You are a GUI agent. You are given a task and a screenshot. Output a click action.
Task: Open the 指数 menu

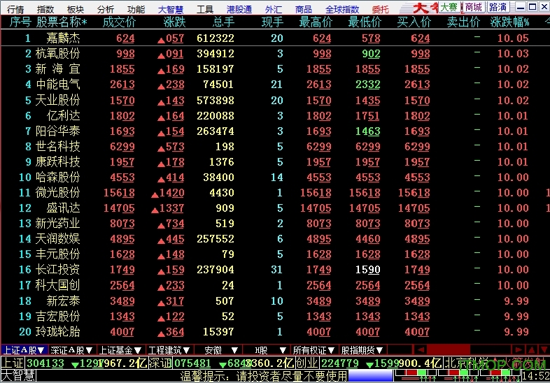coord(45,9)
